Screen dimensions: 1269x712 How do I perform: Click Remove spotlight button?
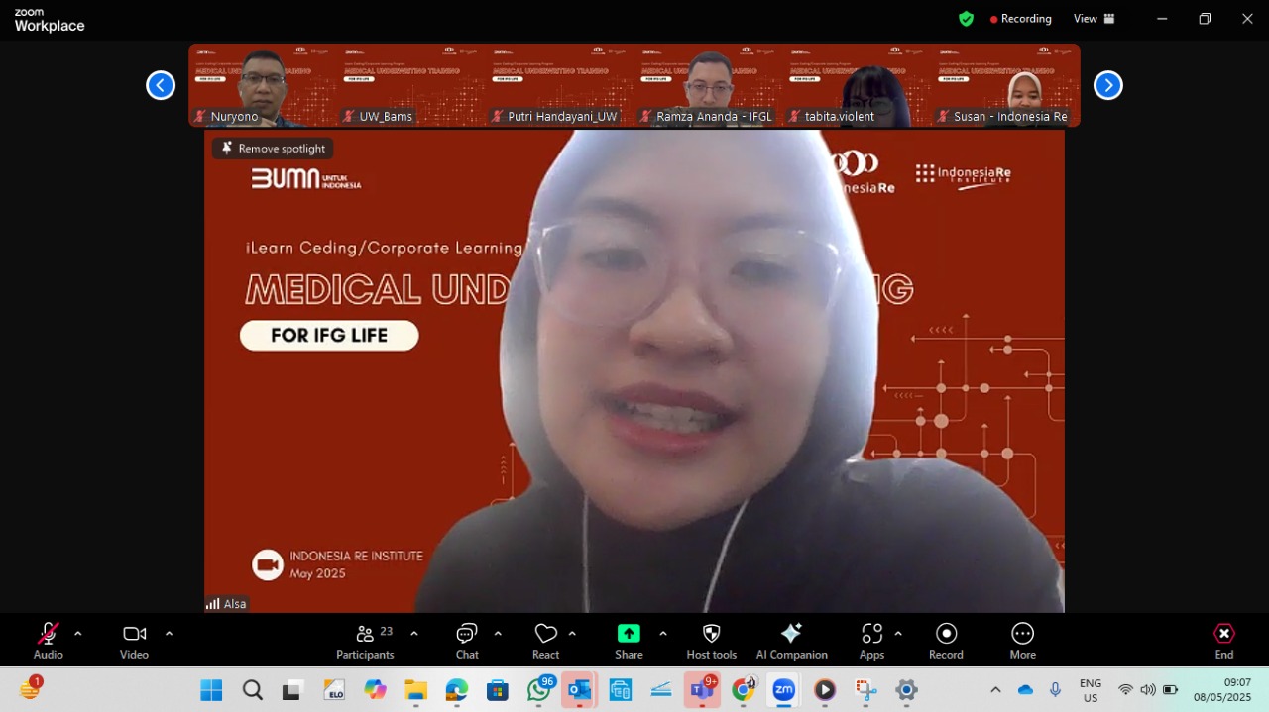273,149
